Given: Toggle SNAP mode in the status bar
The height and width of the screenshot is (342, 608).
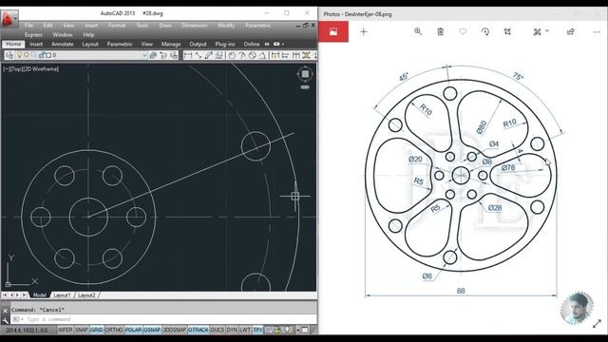Looking at the screenshot, I should point(82,330).
